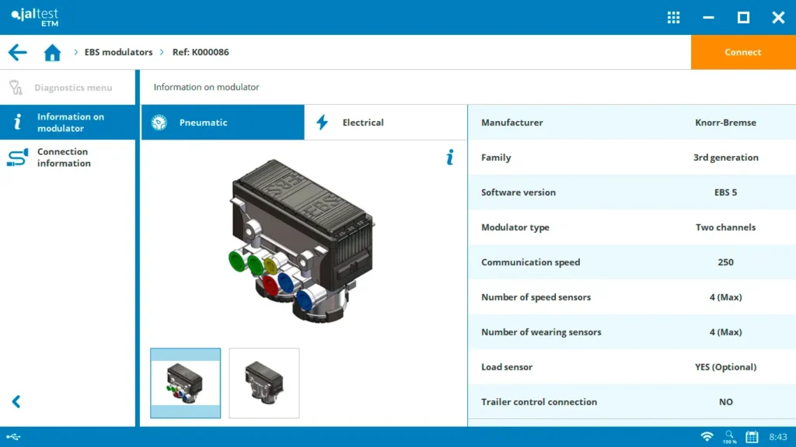Click the blue info icon above modulator image

(x=450, y=157)
